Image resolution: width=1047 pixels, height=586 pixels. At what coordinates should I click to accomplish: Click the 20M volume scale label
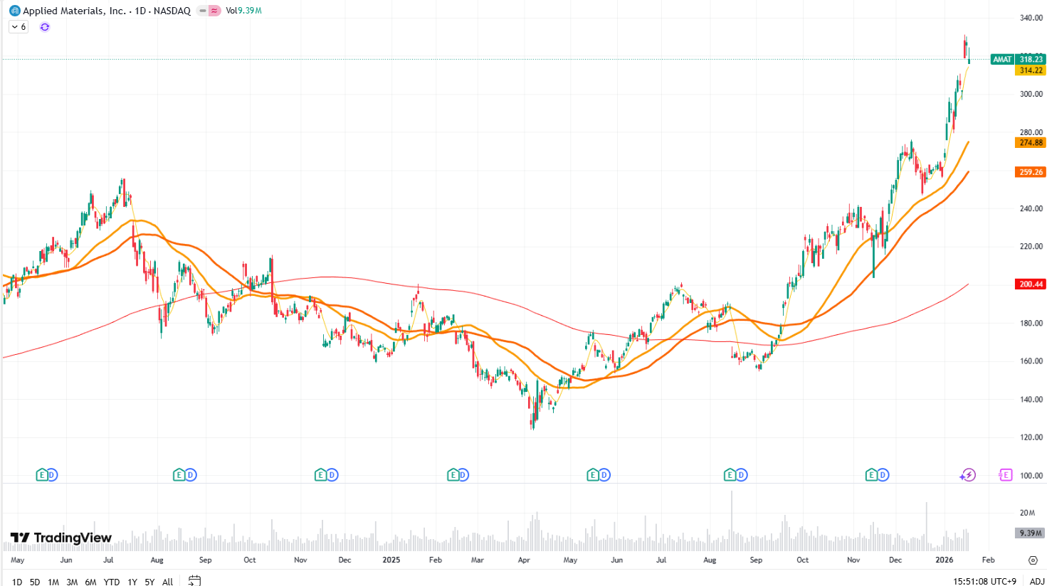[1027, 513]
